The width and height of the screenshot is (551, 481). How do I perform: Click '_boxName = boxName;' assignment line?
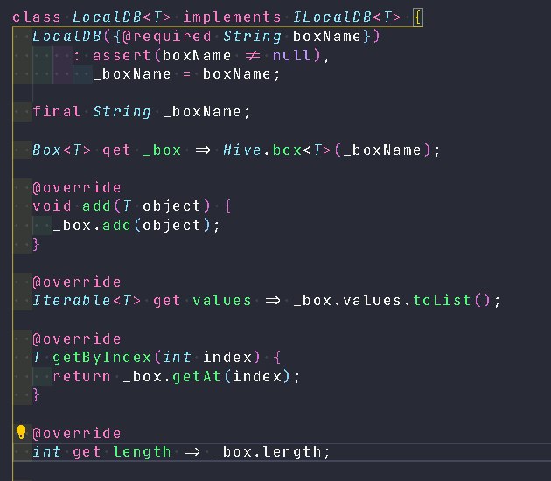pyautogui.click(x=186, y=74)
